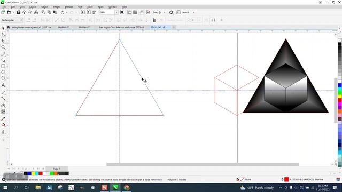Open Chrome from the taskbar
The height and width of the screenshot is (192, 342).
[x=127, y=187]
